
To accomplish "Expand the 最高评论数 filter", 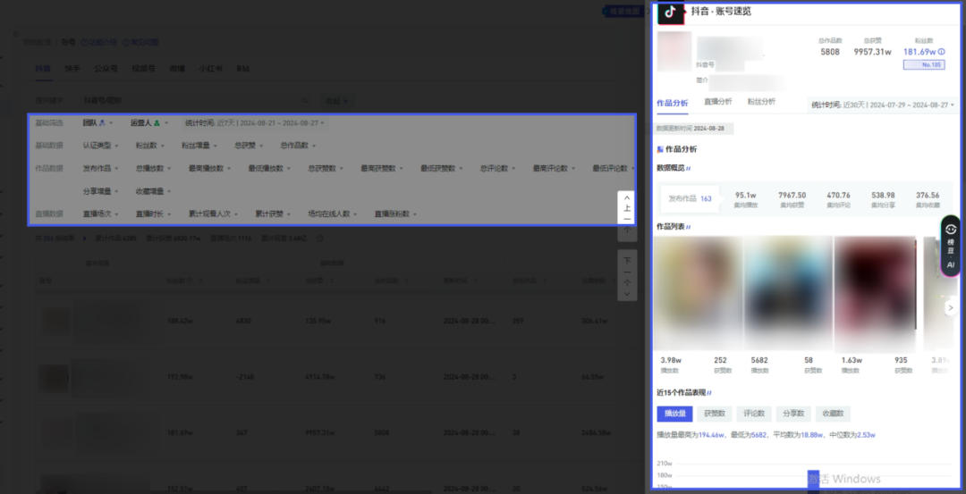I will 554,168.
